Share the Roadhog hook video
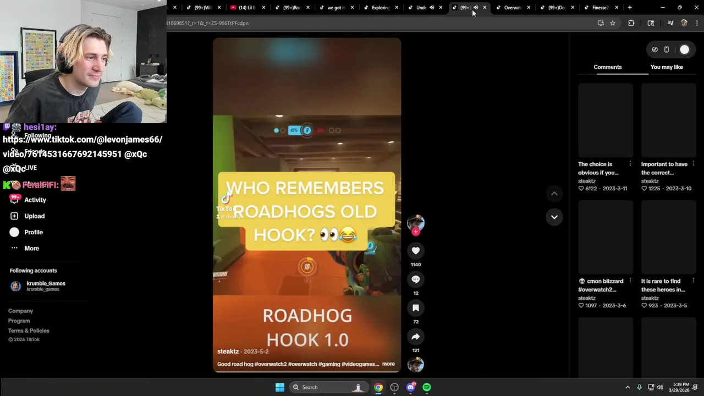This screenshot has width=704, height=396. tap(416, 337)
